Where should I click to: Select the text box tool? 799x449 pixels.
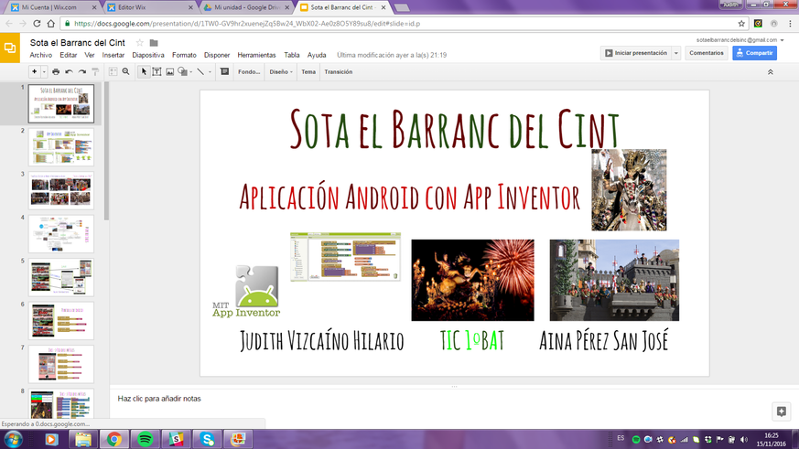(x=157, y=71)
